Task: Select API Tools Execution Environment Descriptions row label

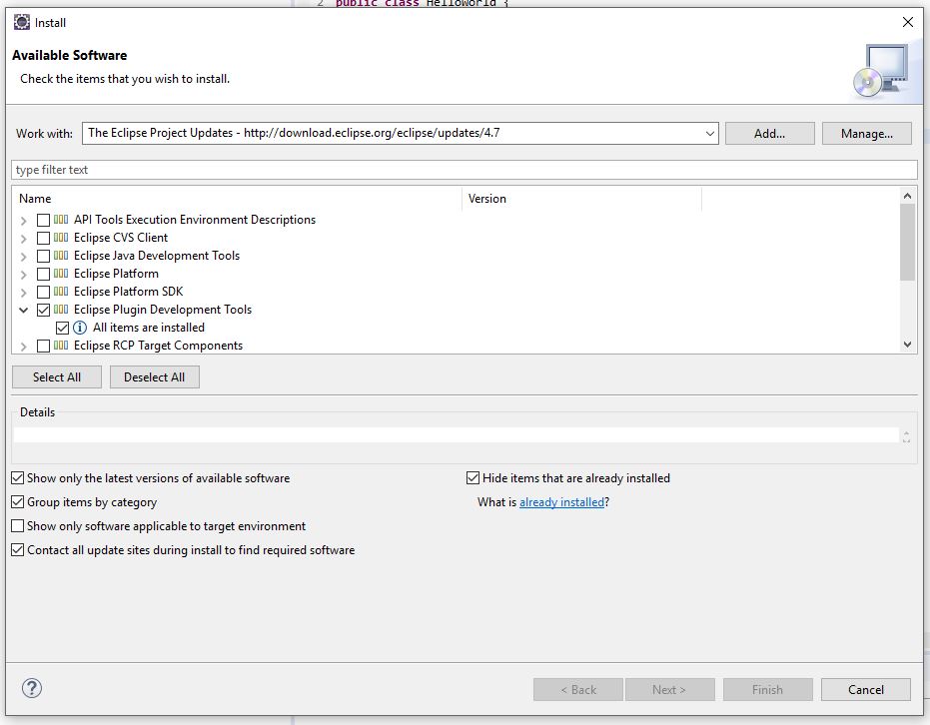Action: coord(195,220)
